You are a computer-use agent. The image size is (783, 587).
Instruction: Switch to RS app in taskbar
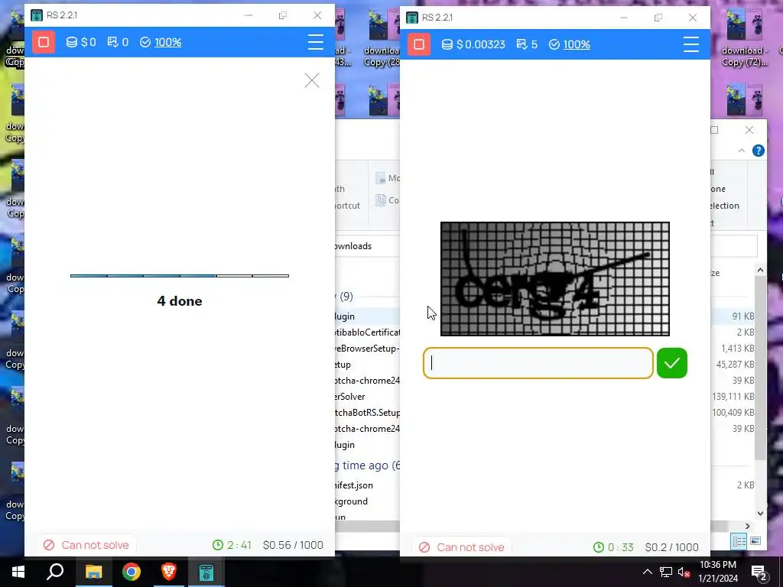point(206,572)
